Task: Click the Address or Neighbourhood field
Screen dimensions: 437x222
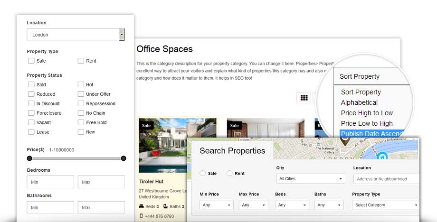Action: coord(386,179)
